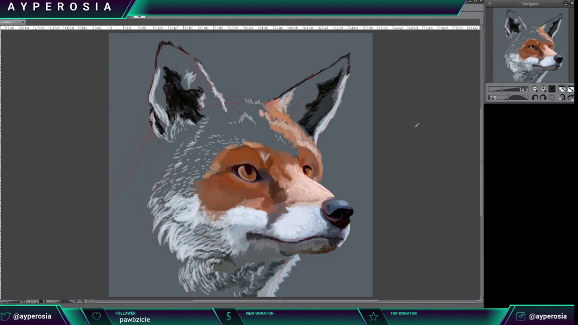Click the Navigator zoom out magnifier icon
The height and width of the screenshot is (325, 578).
pos(535,89)
